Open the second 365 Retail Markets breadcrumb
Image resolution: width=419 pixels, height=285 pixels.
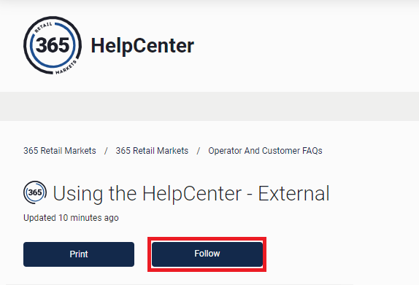coord(152,151)
